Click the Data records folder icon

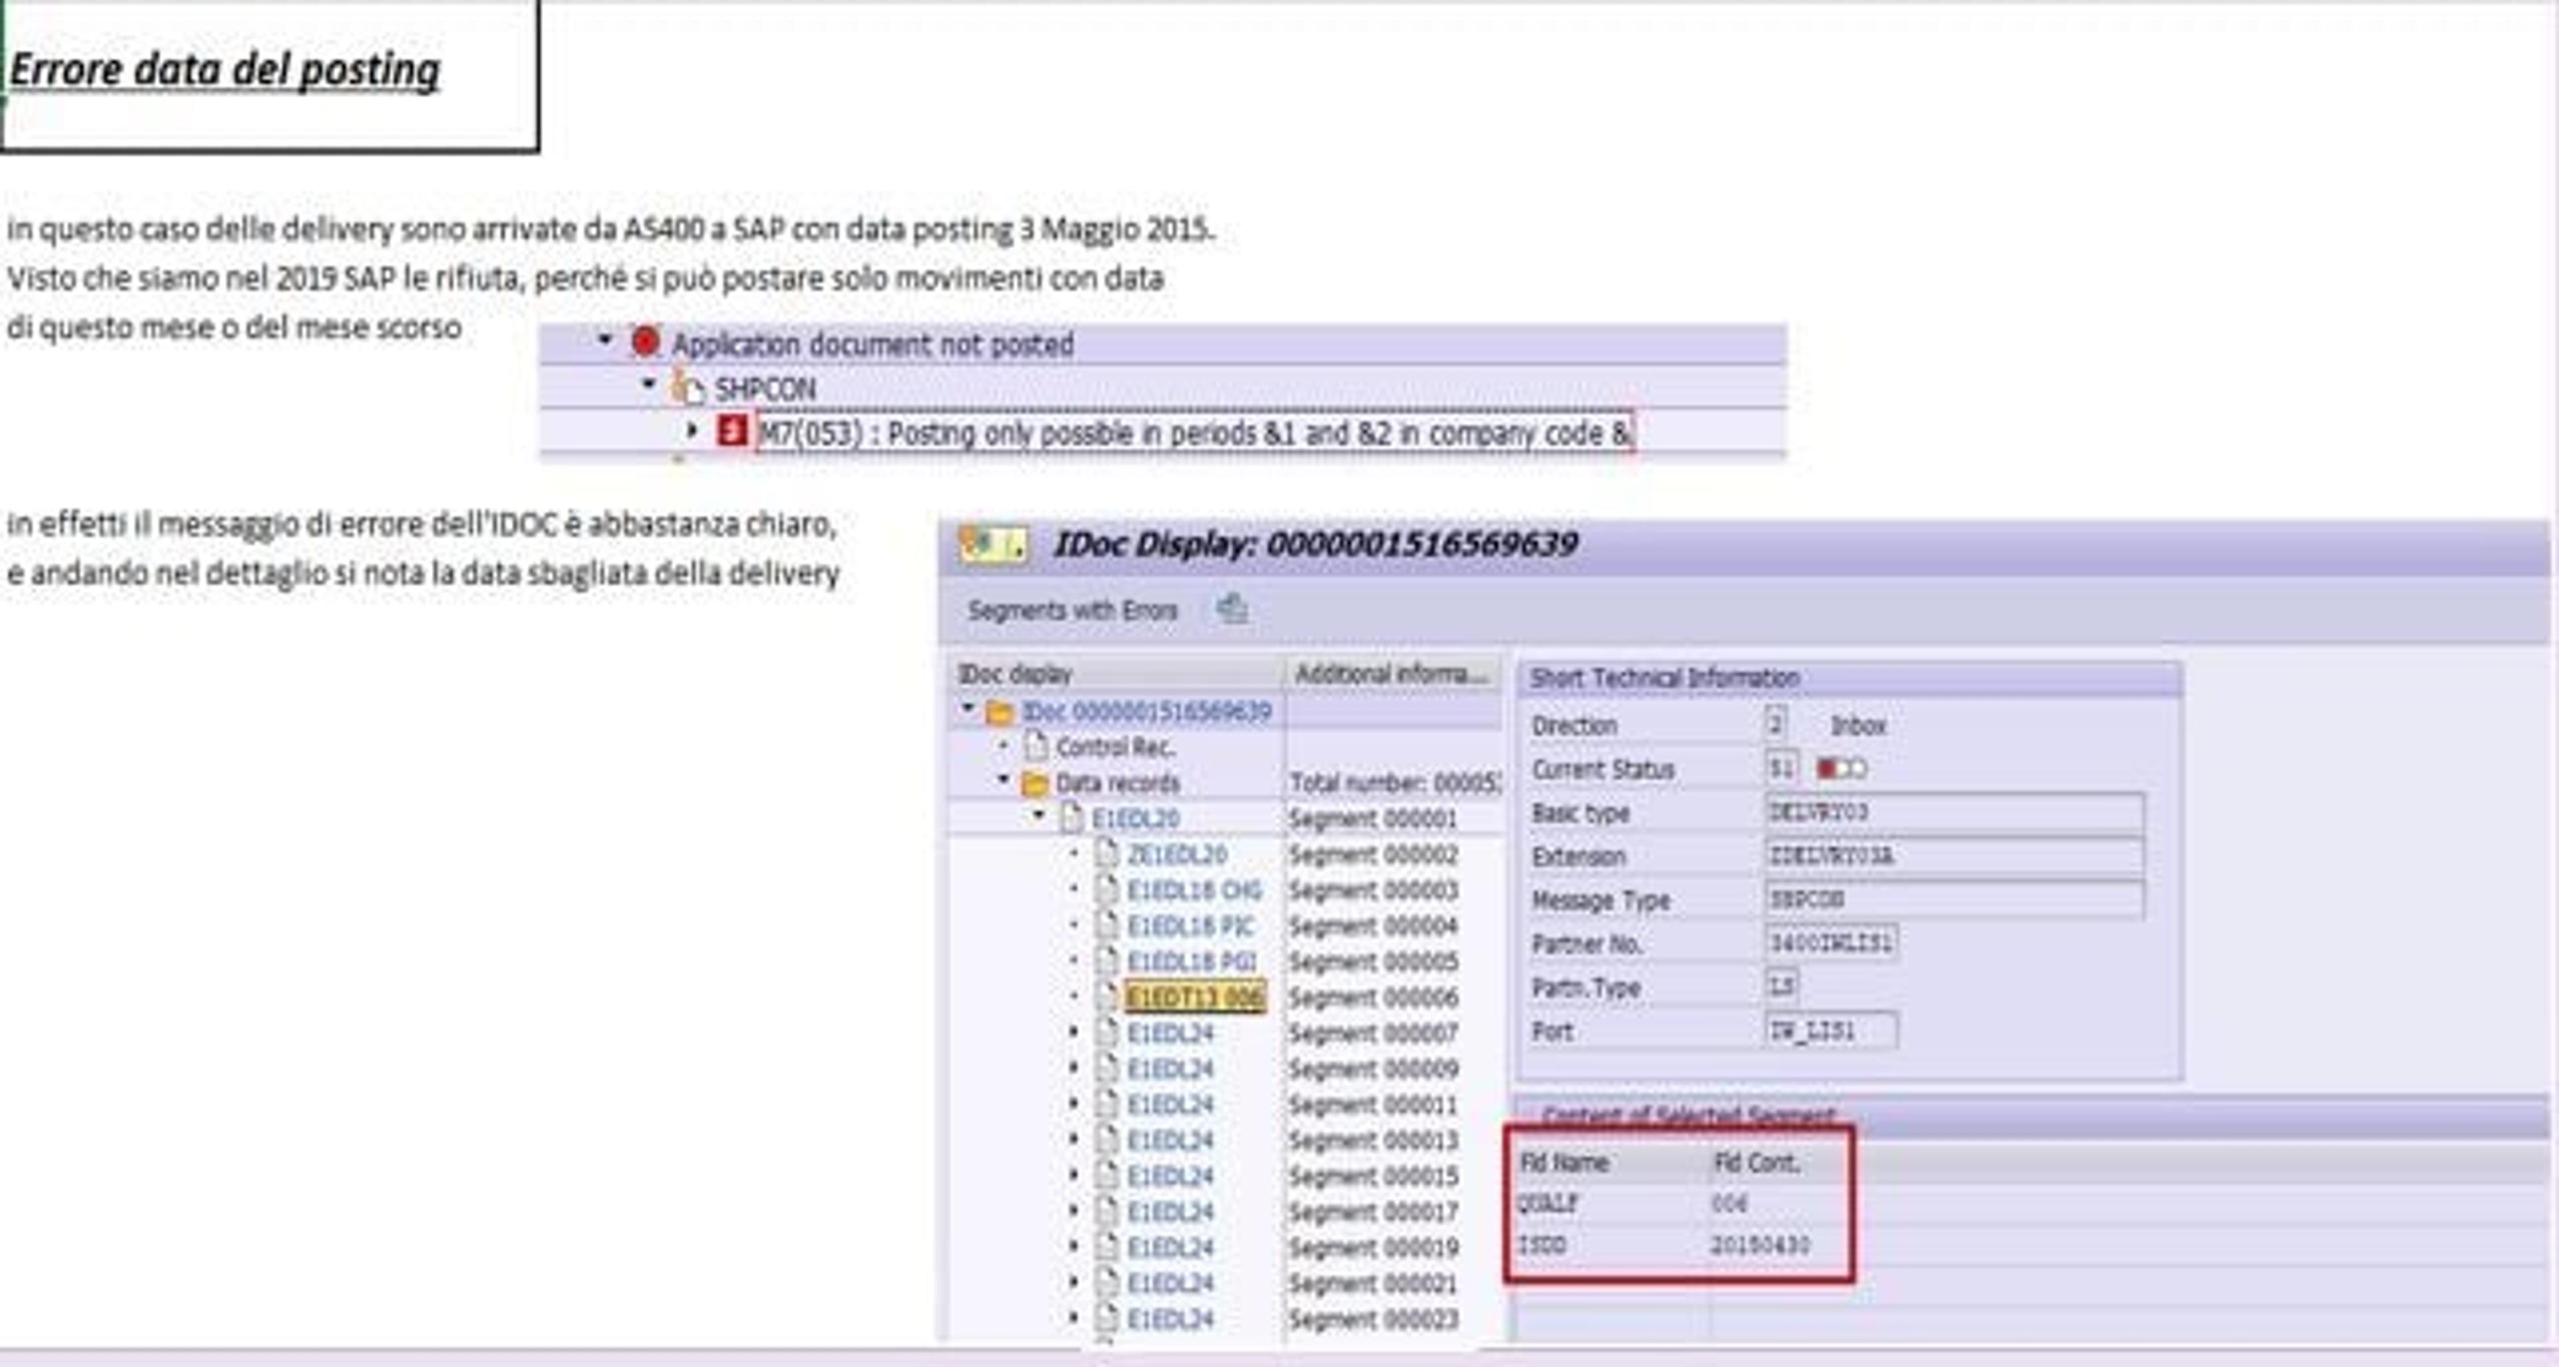pyautogui.click(x=1035, y=783)
